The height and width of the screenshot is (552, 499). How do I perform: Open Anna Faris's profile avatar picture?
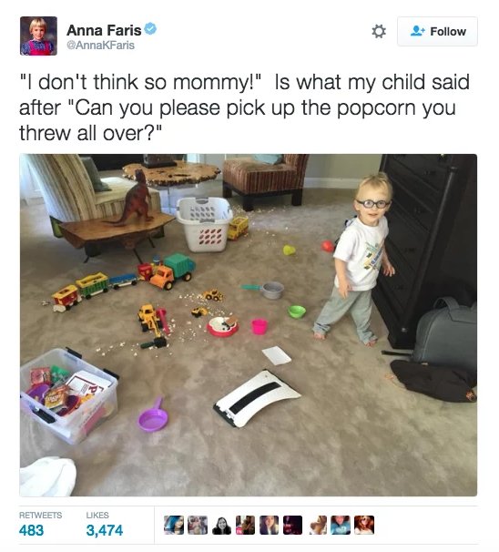click(38, 36)
